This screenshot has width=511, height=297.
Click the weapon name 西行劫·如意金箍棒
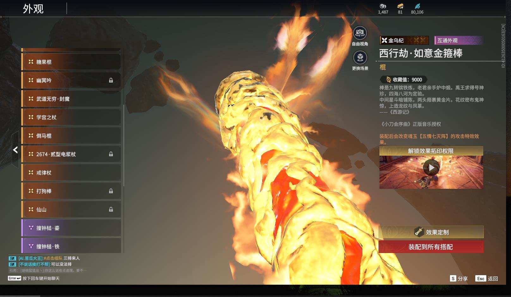(x=421, y=53)
